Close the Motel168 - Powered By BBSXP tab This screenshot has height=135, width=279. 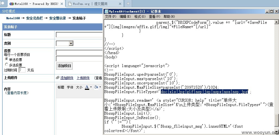tap(62, 4)
